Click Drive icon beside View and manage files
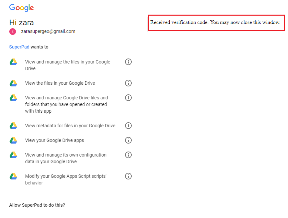 pyautogui.click(x=13, y=62)
